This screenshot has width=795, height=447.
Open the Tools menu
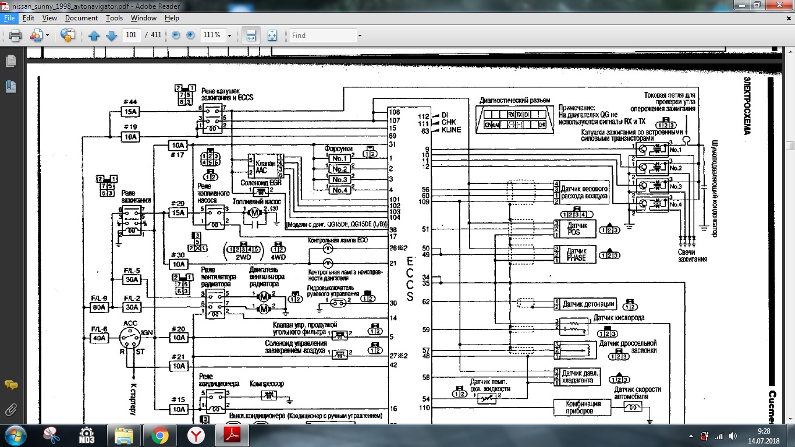[114, 18]
